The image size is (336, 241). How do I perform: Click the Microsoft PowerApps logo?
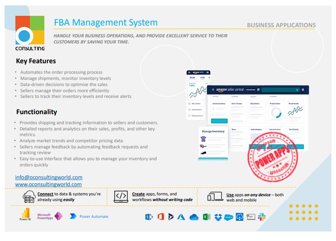coord(50,216)
